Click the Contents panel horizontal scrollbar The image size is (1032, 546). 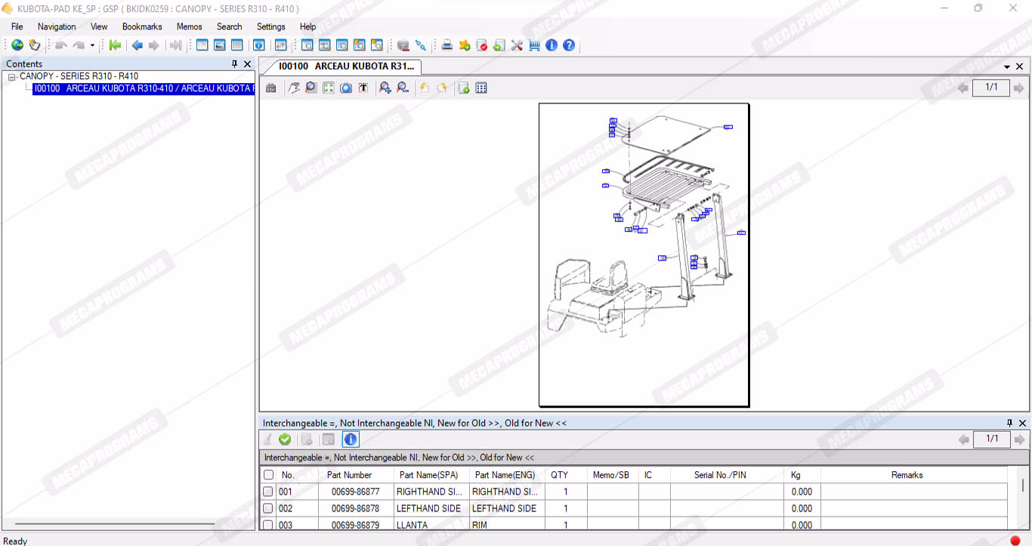coord(113,523)
